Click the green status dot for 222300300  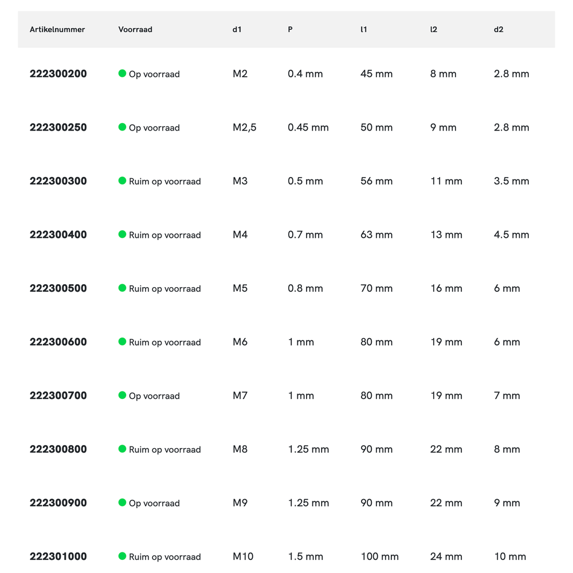pyautogui.click(x=122, y=180)
